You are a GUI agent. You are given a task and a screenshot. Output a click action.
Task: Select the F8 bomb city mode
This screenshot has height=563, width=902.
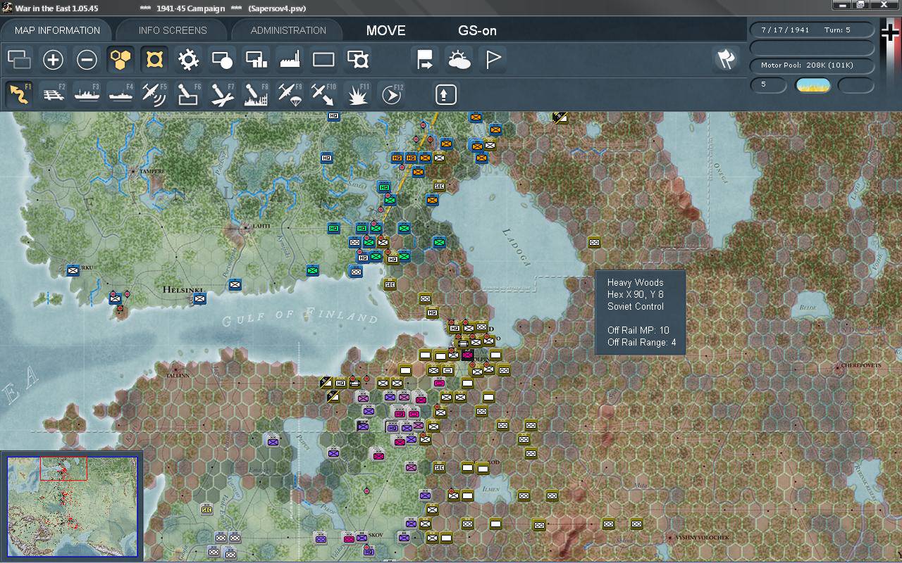click(256, 94)
